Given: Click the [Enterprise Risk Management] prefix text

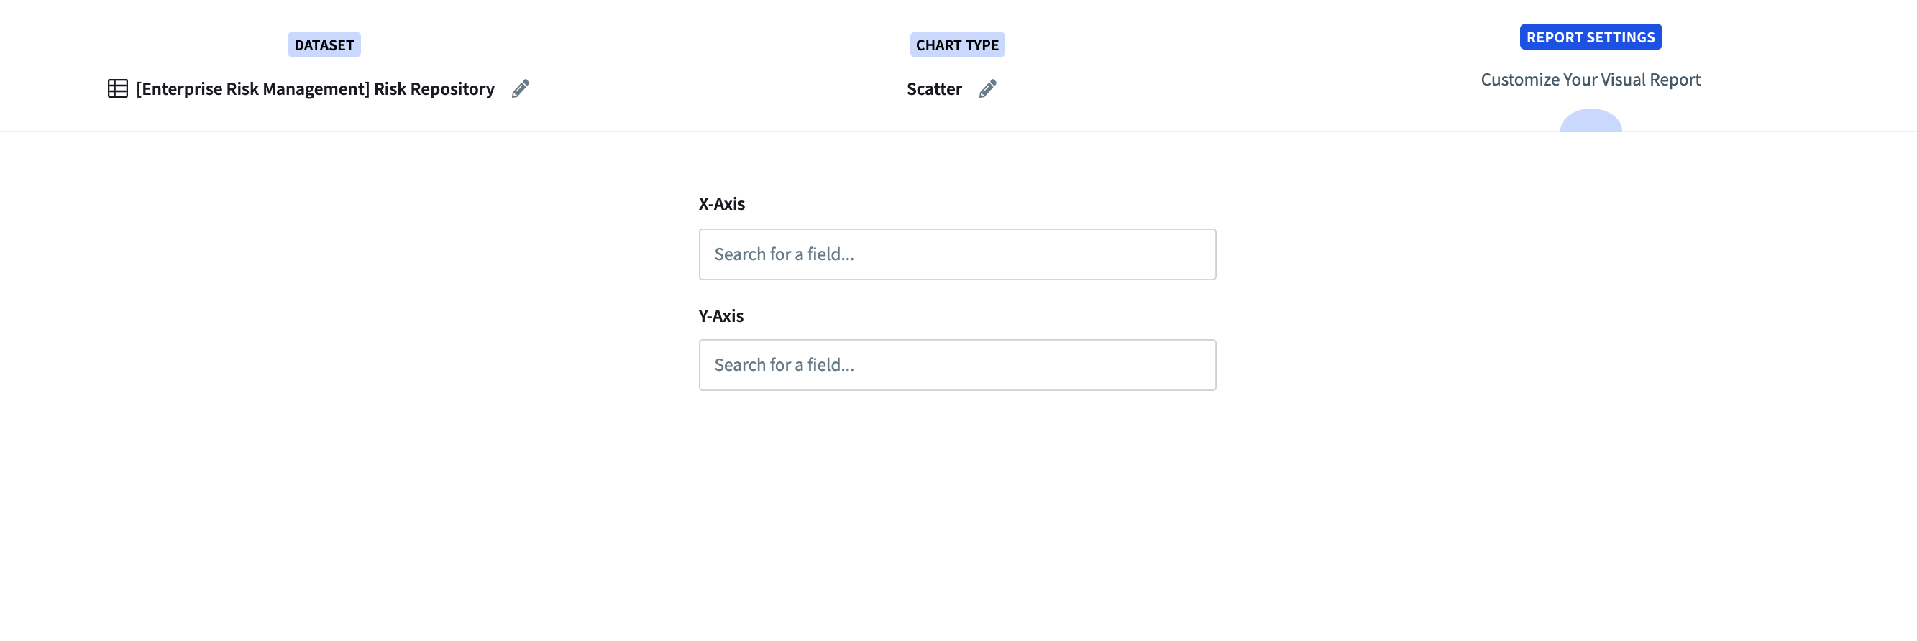Looking at the screenshot, I should pyautogui.click(x=253, y=89).
